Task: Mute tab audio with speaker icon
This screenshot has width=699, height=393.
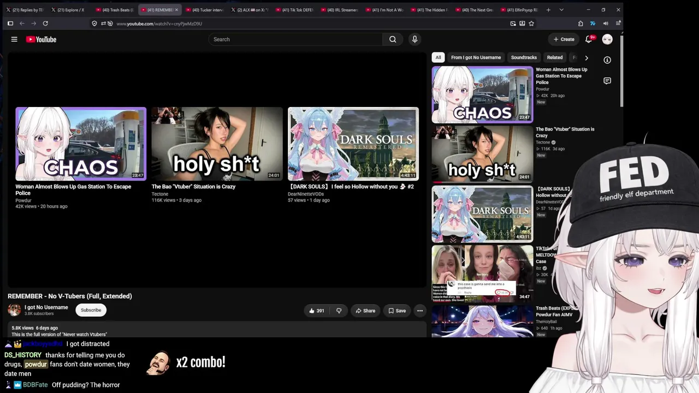Action: (x=606, y=23)
